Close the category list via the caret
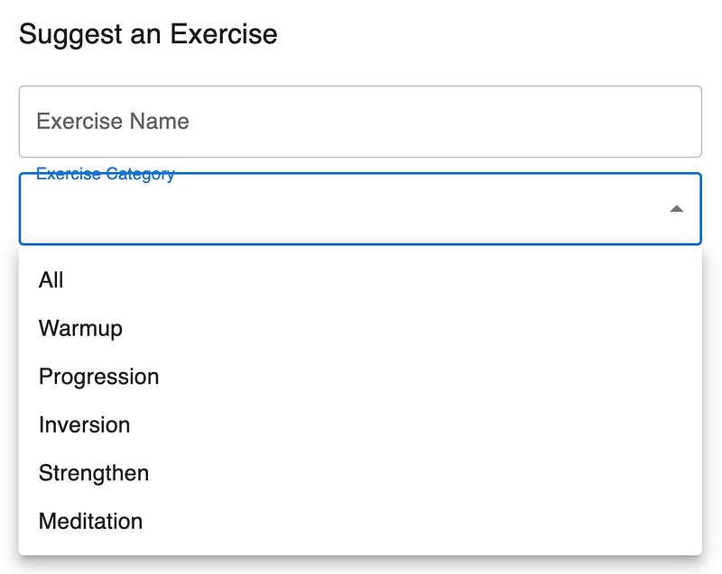Image resolution: width=722 pixels, height=574 pixels. (676, 209)
